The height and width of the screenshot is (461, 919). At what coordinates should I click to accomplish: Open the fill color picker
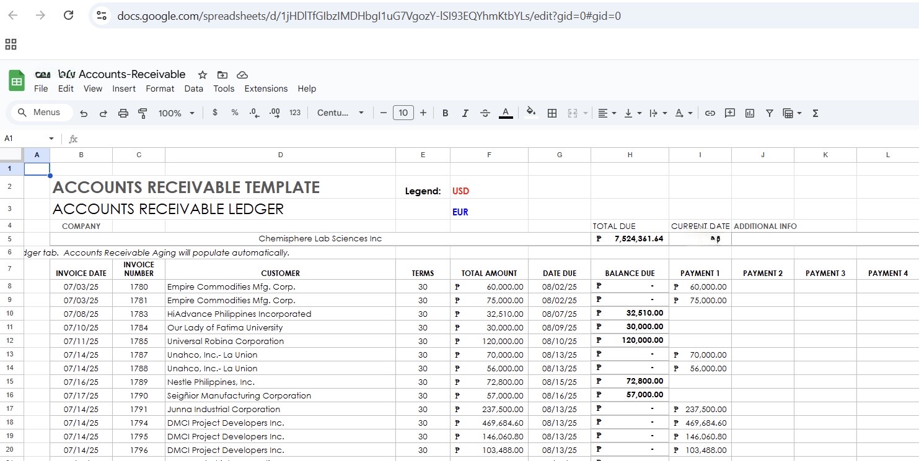pyautogui.click(x=530, y=113)
